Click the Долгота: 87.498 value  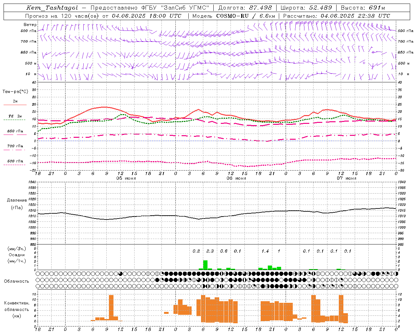(246, 8)
